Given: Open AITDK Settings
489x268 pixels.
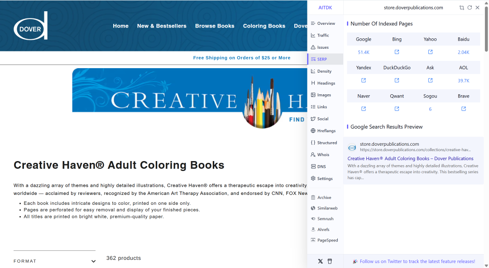Looking at the screenshot, I should click(325, 179).
